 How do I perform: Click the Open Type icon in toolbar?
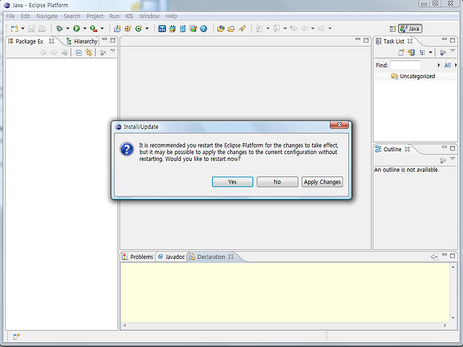(221, 29)
